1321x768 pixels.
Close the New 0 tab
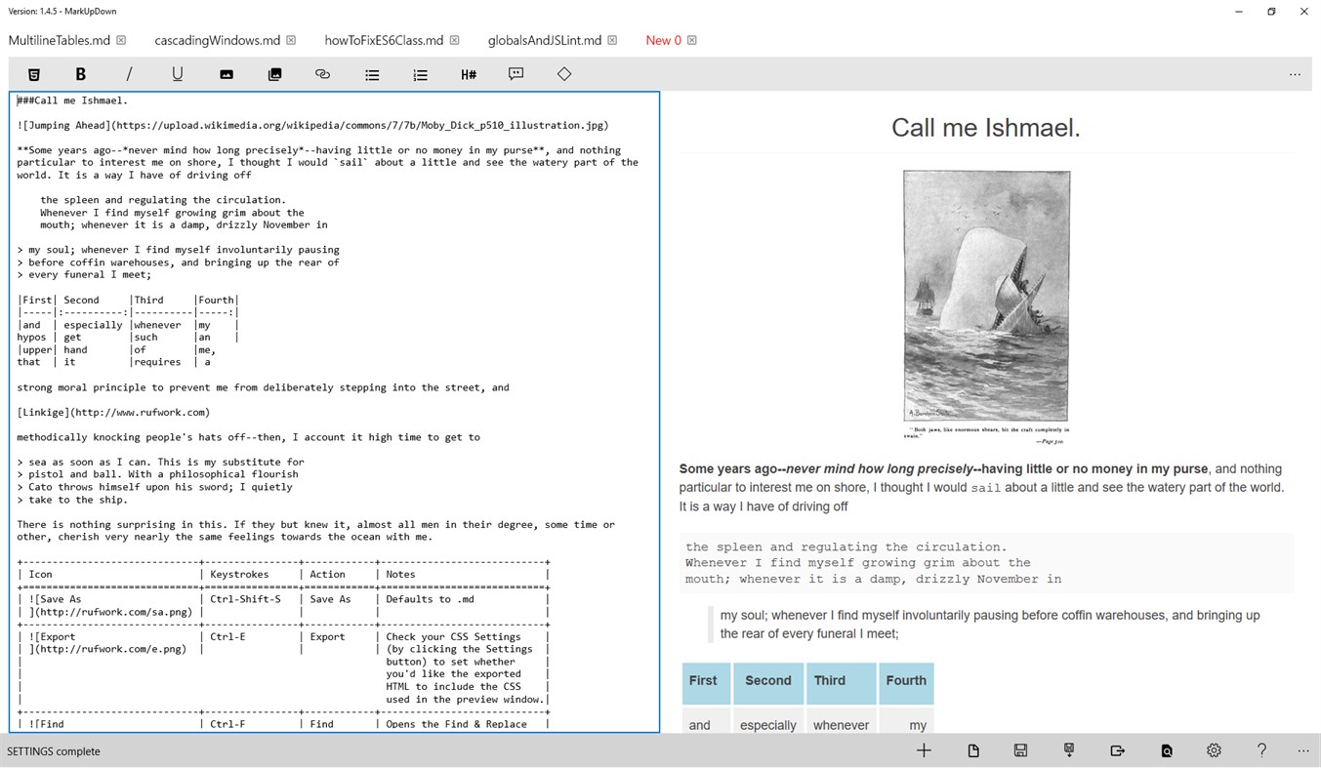coord(692,40)
